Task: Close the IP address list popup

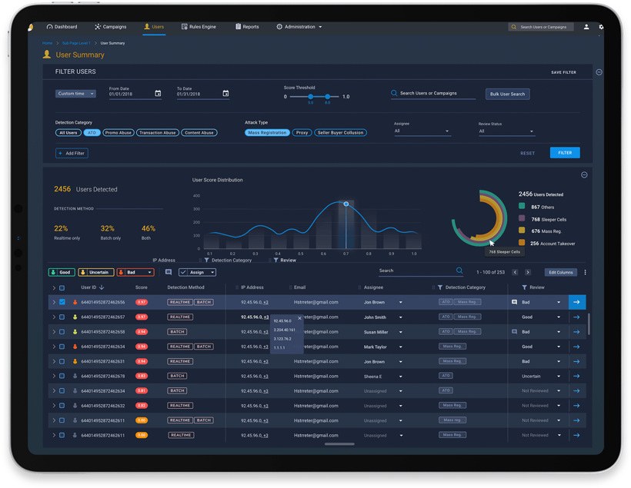Action: 299,318
